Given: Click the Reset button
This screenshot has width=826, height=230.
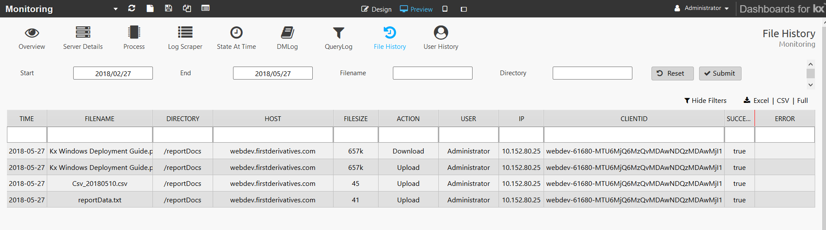Looking at the screenshot, I should click(672, 73).
